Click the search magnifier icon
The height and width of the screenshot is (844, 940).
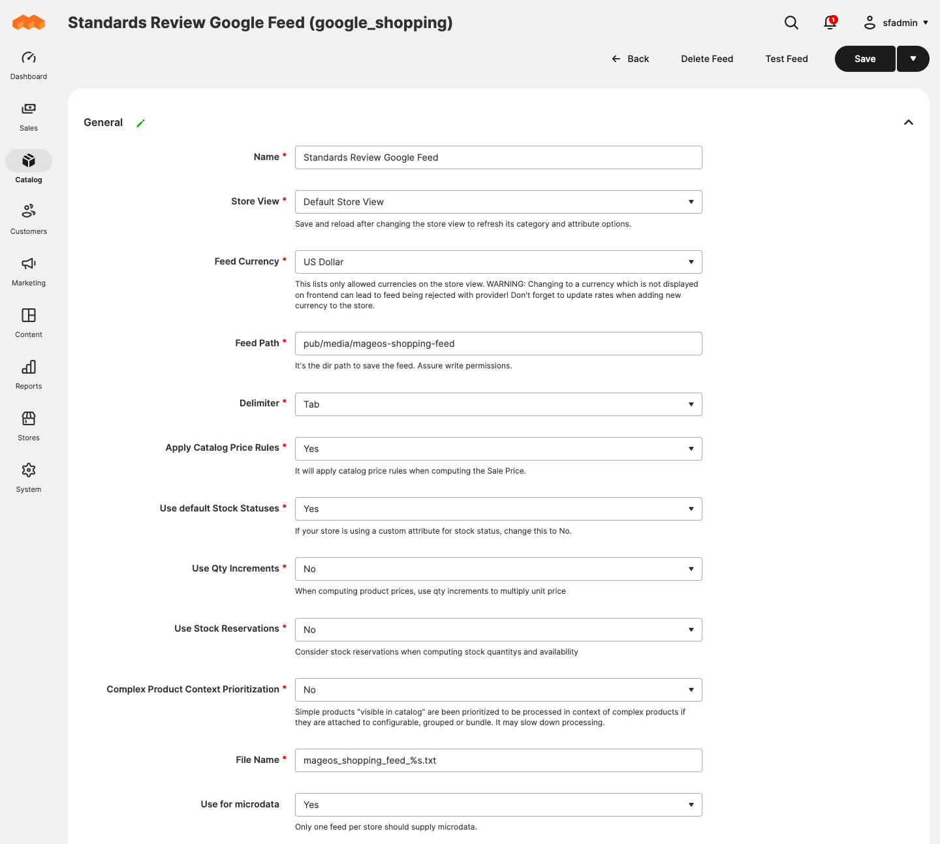click(791, 23)
